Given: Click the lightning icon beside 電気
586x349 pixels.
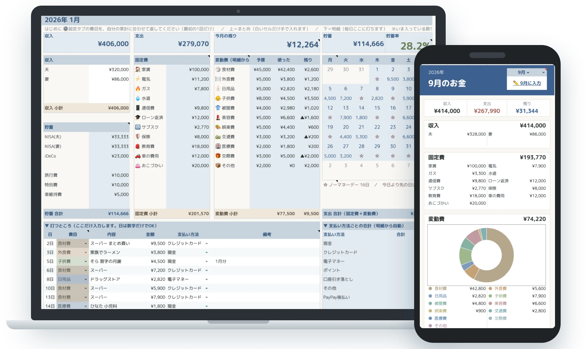Looking at the screenshot, I should pos(138,79).
